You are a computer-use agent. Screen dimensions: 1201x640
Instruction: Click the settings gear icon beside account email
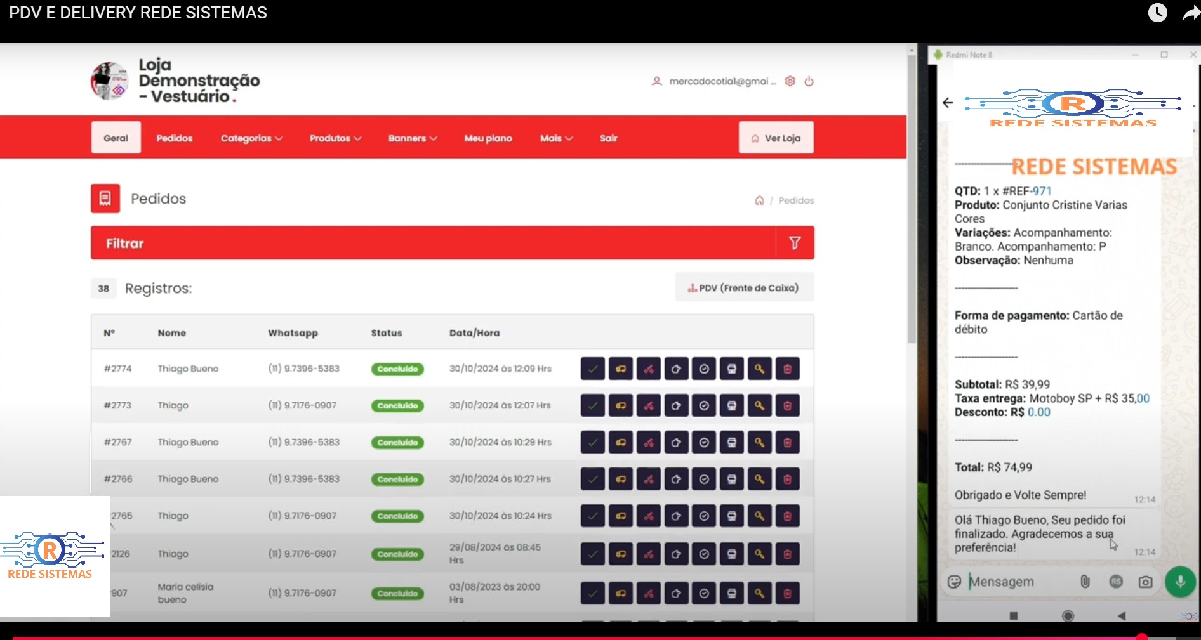pos(790,81)
